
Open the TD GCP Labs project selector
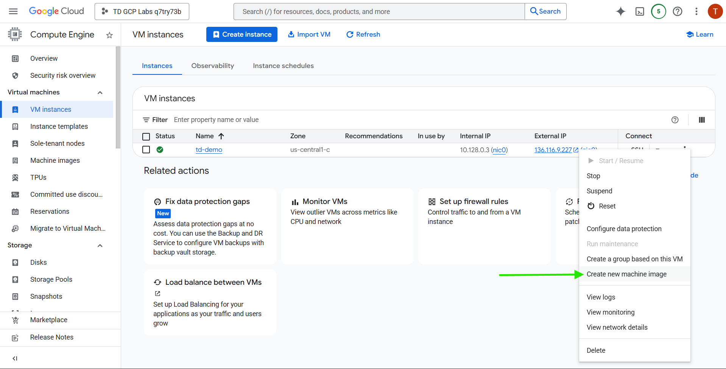[142, 11]
